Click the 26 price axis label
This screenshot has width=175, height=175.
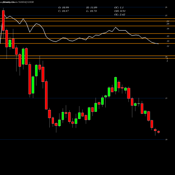point(166,7)
